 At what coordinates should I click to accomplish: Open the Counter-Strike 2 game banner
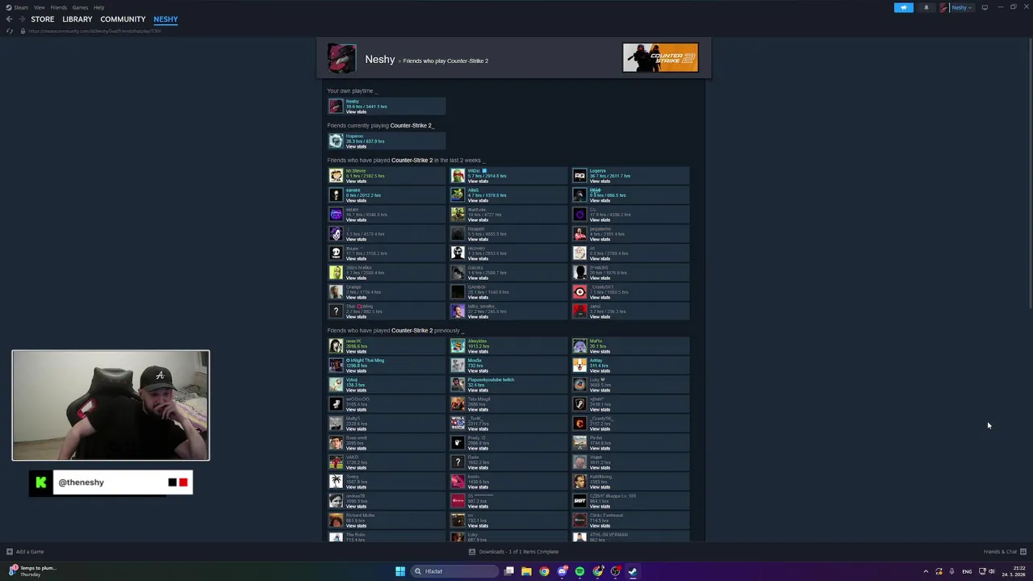click(660, 57)
